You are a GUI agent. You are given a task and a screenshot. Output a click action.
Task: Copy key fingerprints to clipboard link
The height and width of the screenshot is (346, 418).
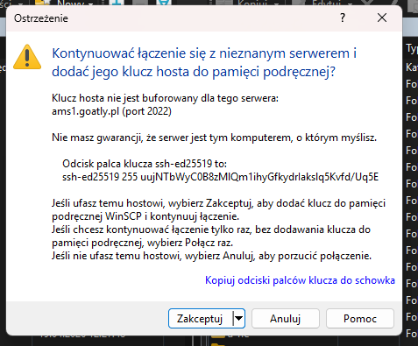coord(300,280)
